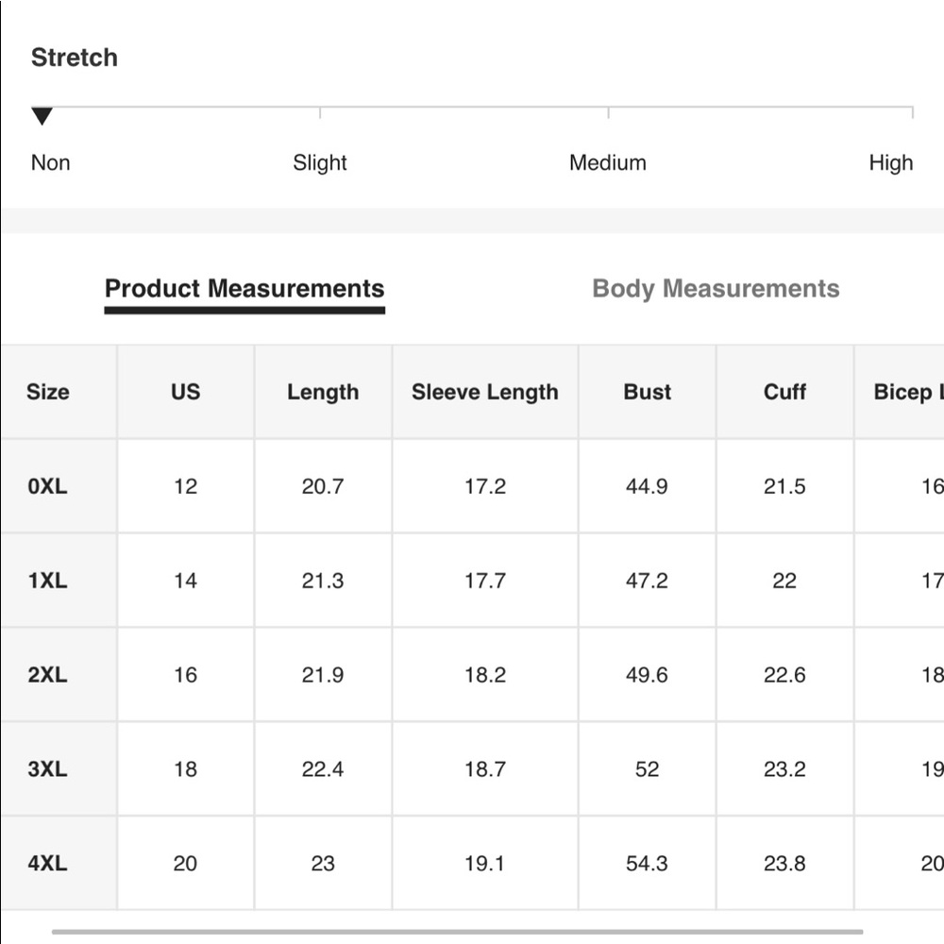
Task: Select the Product Measurements tab
Action: [244, 289]
